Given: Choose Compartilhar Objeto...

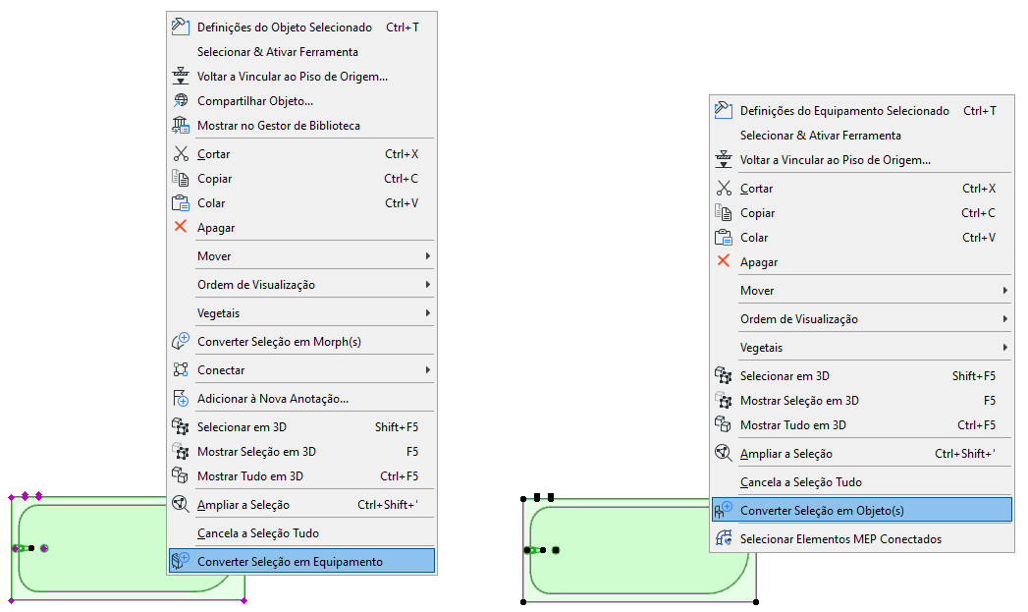Looking at the screenshot, I should pos(302,101).
